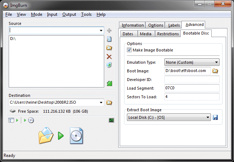The image size is (234, 162).
Task: Open the Emulation Type dropdown
Action: (192, 62)
